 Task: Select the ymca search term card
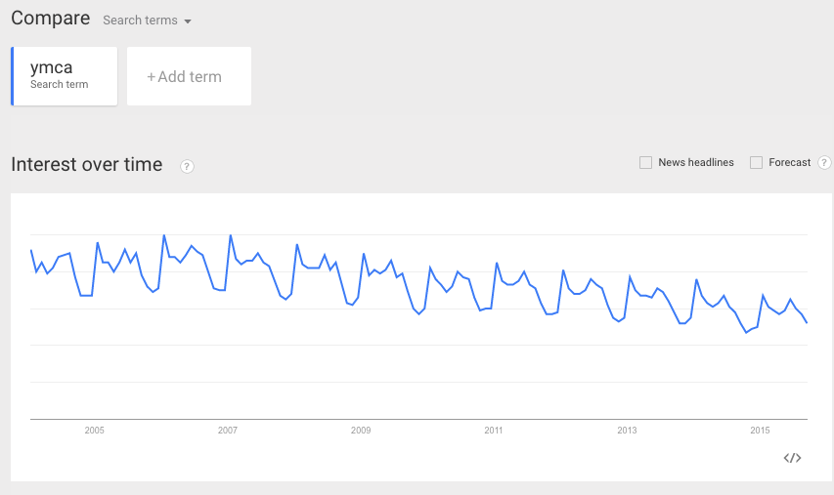65,76
